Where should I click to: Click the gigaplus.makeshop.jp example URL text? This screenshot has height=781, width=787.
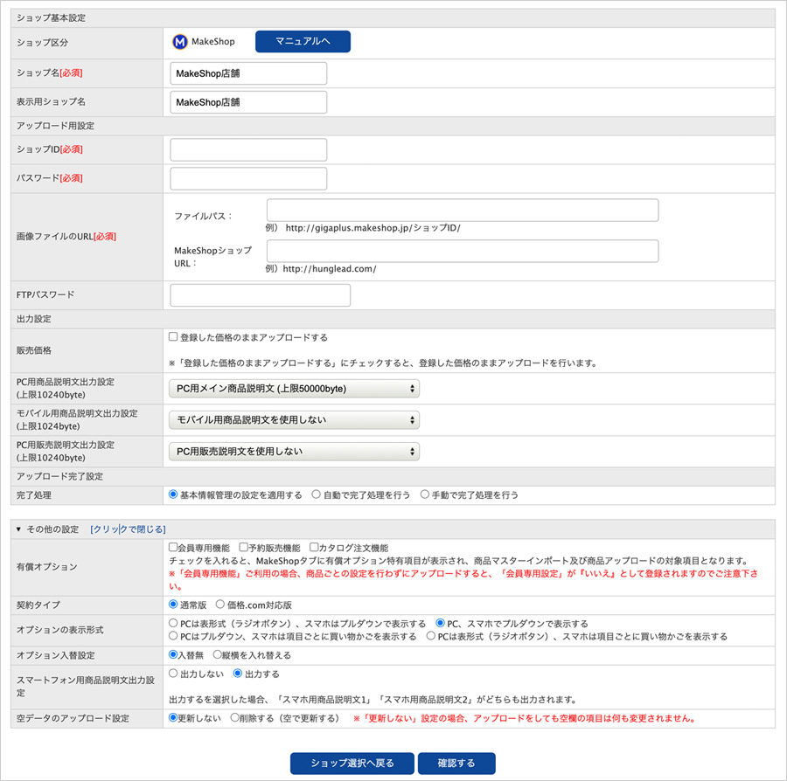[x=373, y=228]
